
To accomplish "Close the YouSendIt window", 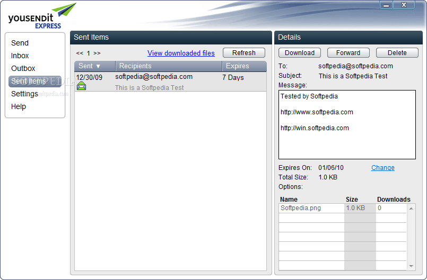I will pyautogui.click(x=404, y=5).
